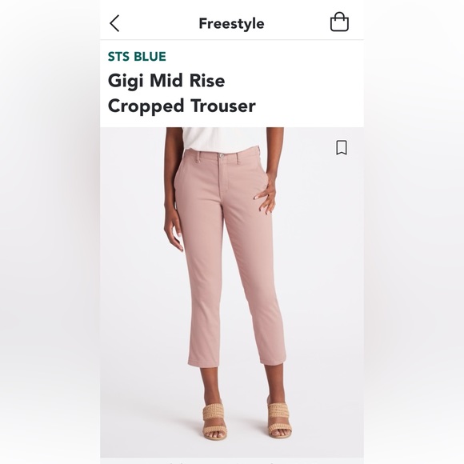Open the STS BLUE brand page
This screenshot has width=464, height=464.
[x=137, y=57]
